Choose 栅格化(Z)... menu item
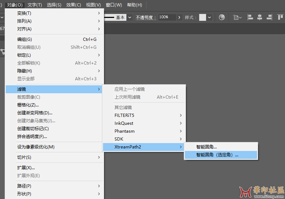Screen dimensions: 285x199 pos(54,105)
